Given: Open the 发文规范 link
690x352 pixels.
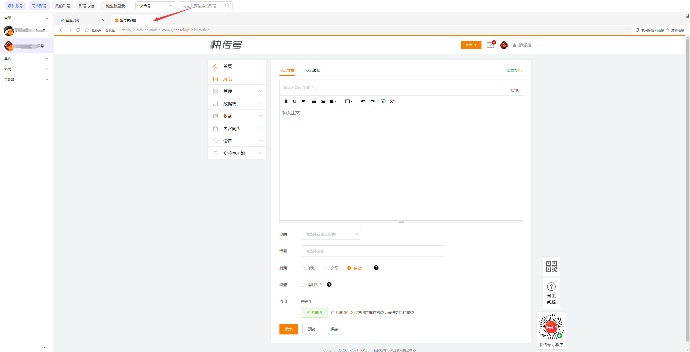Looking at the screenshot, I should pos(514,70).
